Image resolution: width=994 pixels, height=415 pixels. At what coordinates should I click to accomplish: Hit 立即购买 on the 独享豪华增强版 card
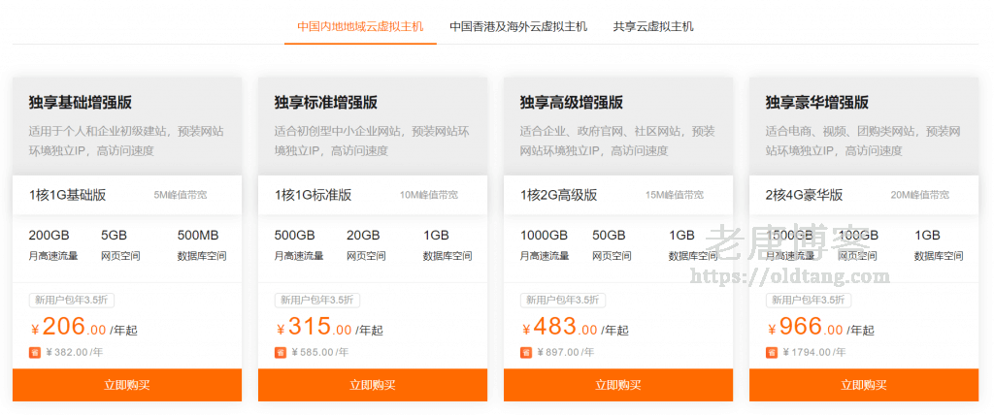coord(864,385)
